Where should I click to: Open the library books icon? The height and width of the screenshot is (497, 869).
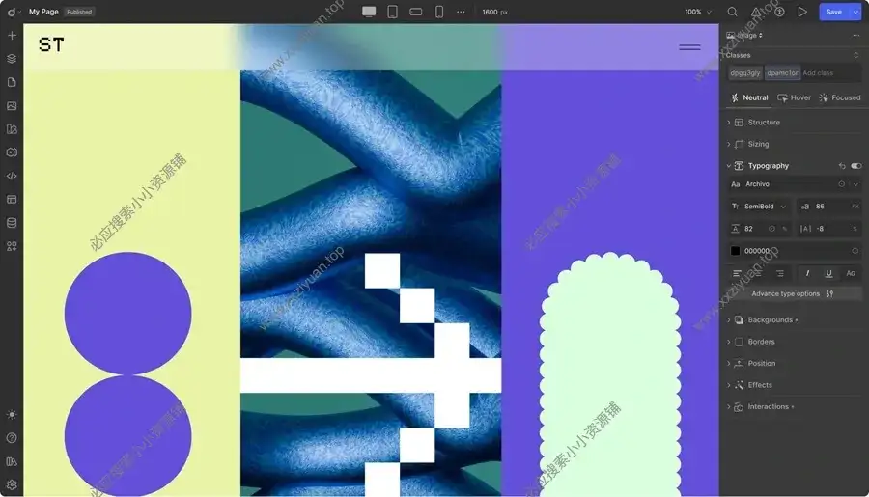tap(12, 461)
